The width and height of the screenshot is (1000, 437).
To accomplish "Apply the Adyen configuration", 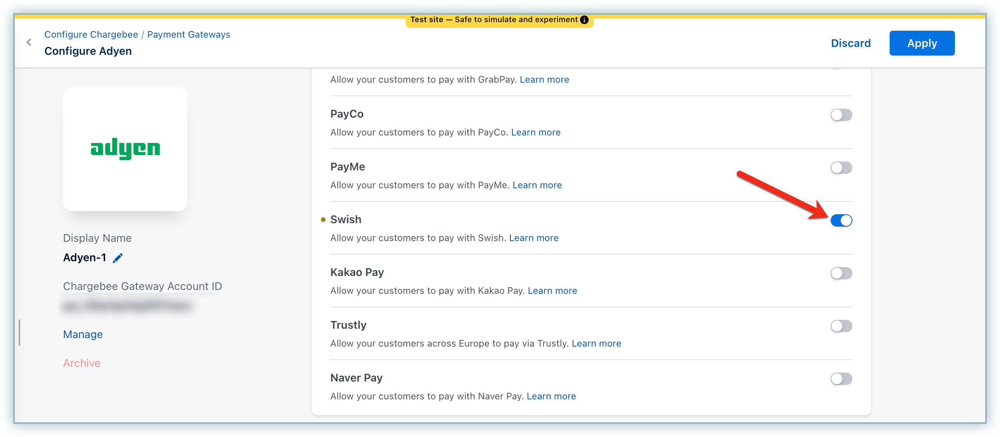I will click(922, 43).
